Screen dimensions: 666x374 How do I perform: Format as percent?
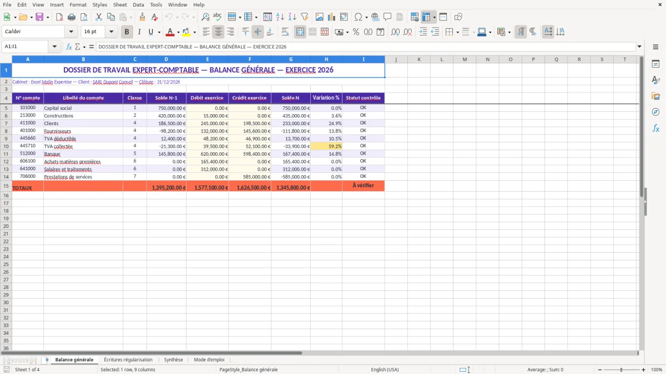(356, 32)
